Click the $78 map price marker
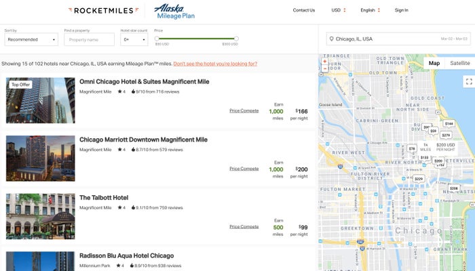This screenshot has height=271, width=475. [412, 148]
